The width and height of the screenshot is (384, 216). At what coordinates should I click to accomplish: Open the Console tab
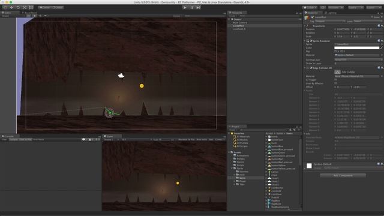[x=9, y=136]
